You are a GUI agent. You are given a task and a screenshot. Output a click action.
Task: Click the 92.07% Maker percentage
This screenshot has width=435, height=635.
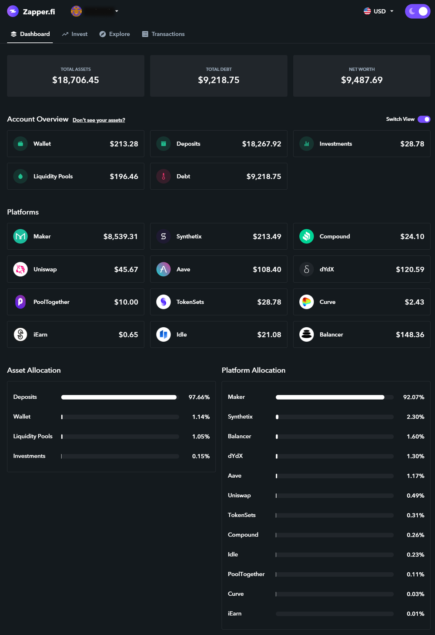pyautogui.click(x=414, y=397)
